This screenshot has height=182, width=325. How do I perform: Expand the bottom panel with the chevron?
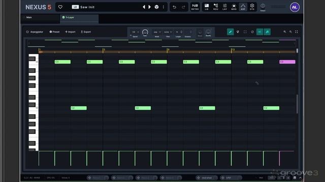click(300, 177)
